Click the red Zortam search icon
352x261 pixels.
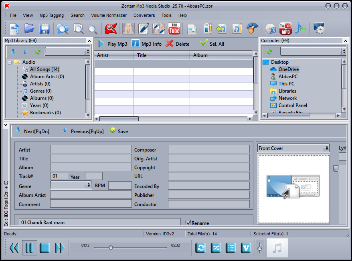(110, 29)
